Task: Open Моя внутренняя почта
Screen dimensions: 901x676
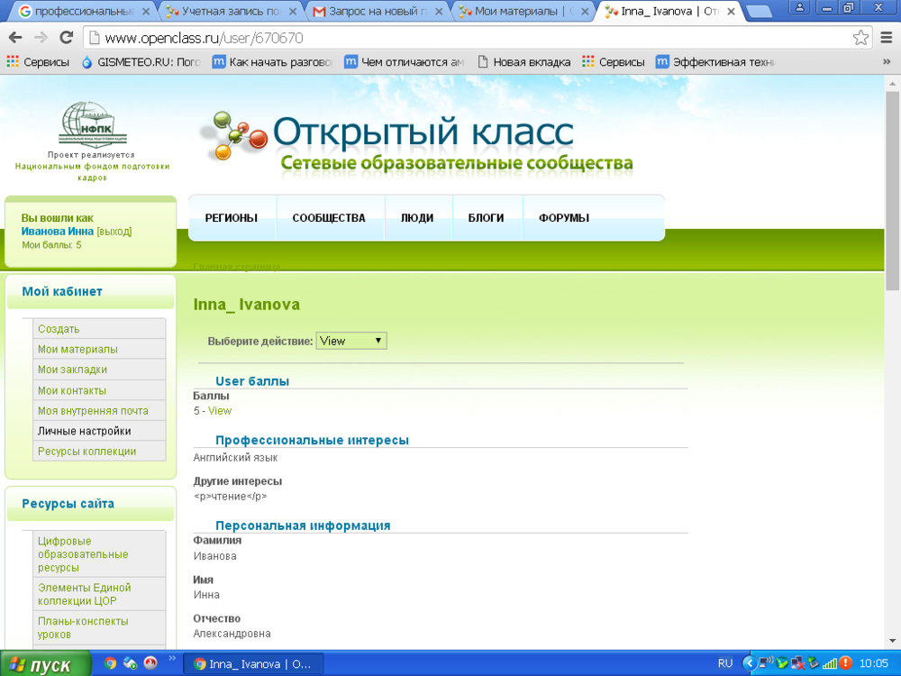Action: click(93, 410)
